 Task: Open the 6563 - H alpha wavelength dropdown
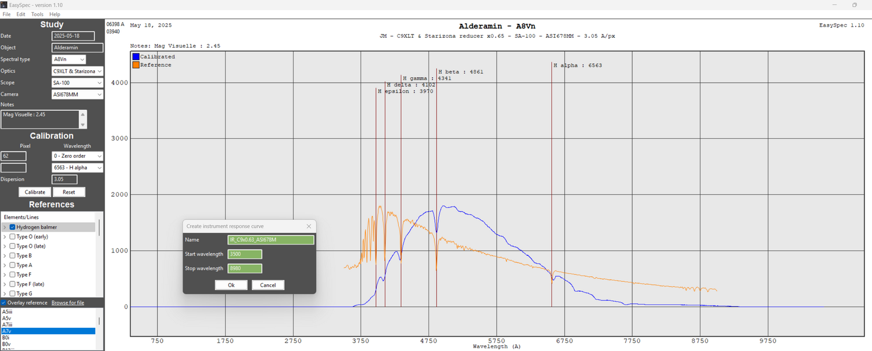coord(77,168)
